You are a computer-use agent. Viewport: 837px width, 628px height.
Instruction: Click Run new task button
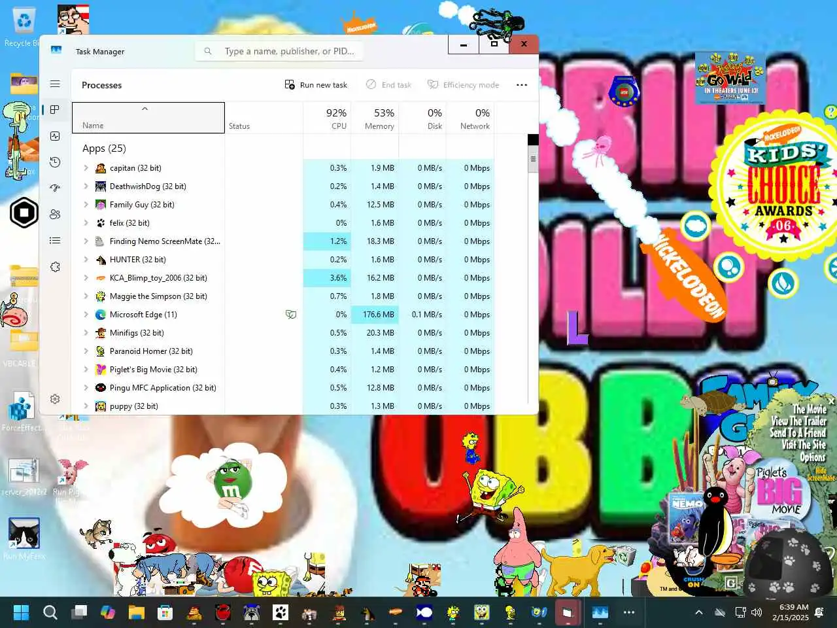tap(316, 85)
